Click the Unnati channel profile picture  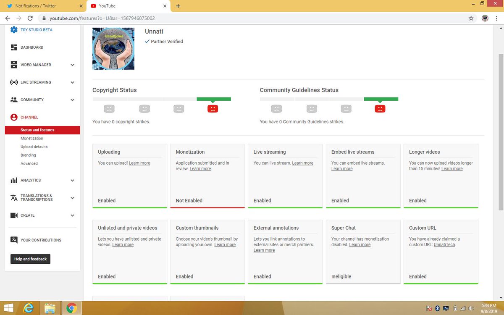[x=113, y=48]
